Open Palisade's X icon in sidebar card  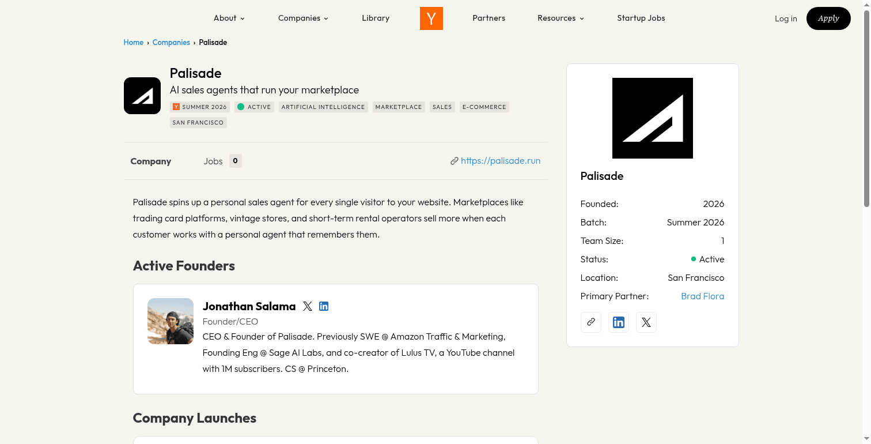646,322
